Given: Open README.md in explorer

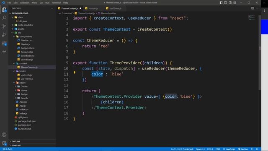Looking at the screenshot, I should 24,129.
